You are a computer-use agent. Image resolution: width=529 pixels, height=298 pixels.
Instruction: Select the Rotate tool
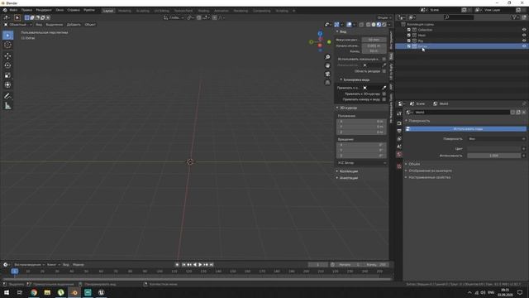[x=7, y=65]
